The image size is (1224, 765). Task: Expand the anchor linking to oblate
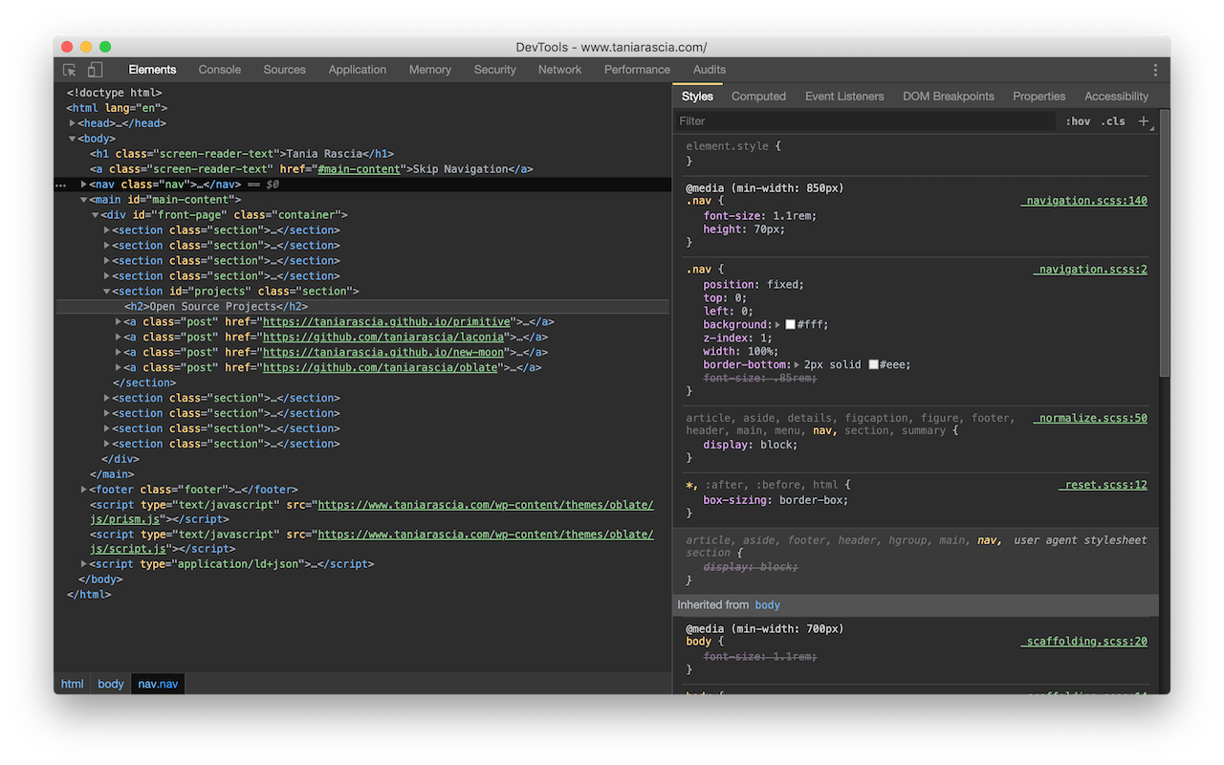coord(119,368)
